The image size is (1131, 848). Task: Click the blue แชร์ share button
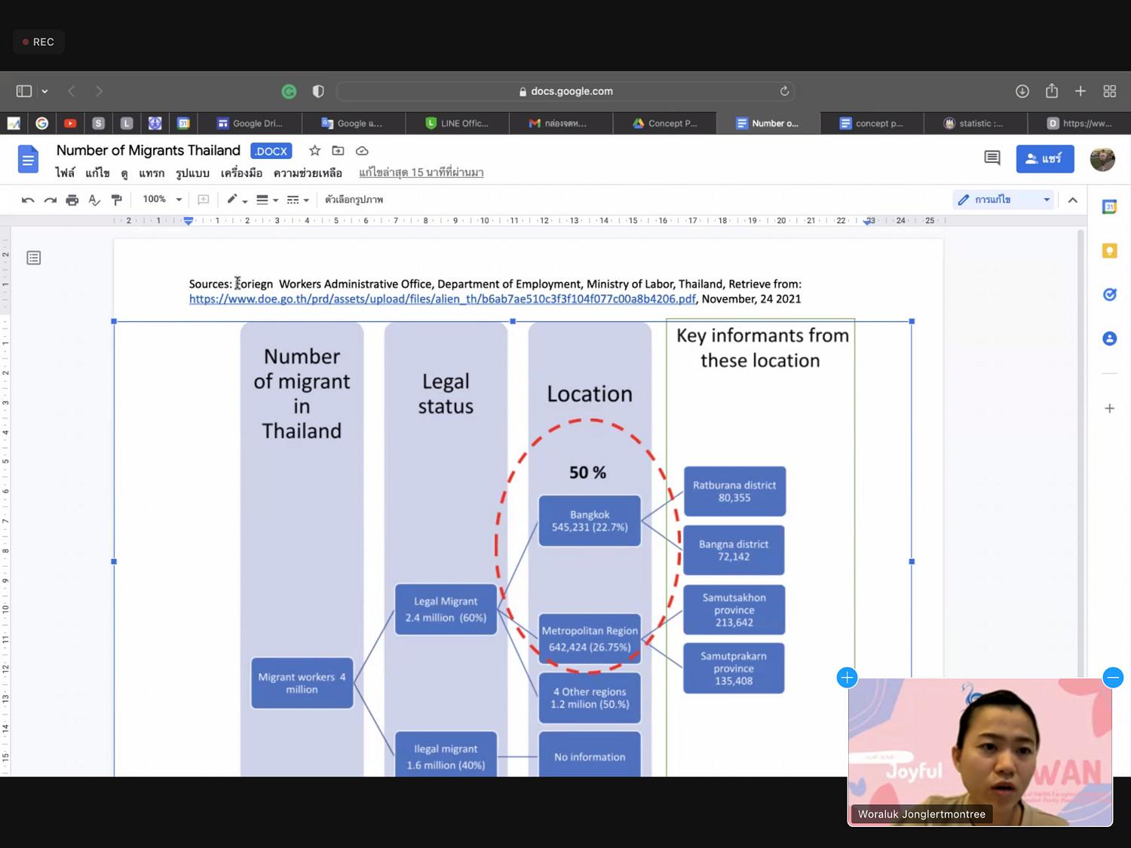[x=1045, y=159]
